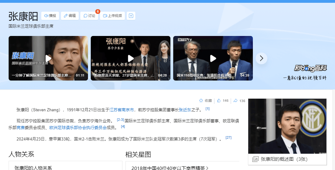335x170 pixels.
Task: Click the 张康阳的人物关系 card title
Action: point(33,168)
